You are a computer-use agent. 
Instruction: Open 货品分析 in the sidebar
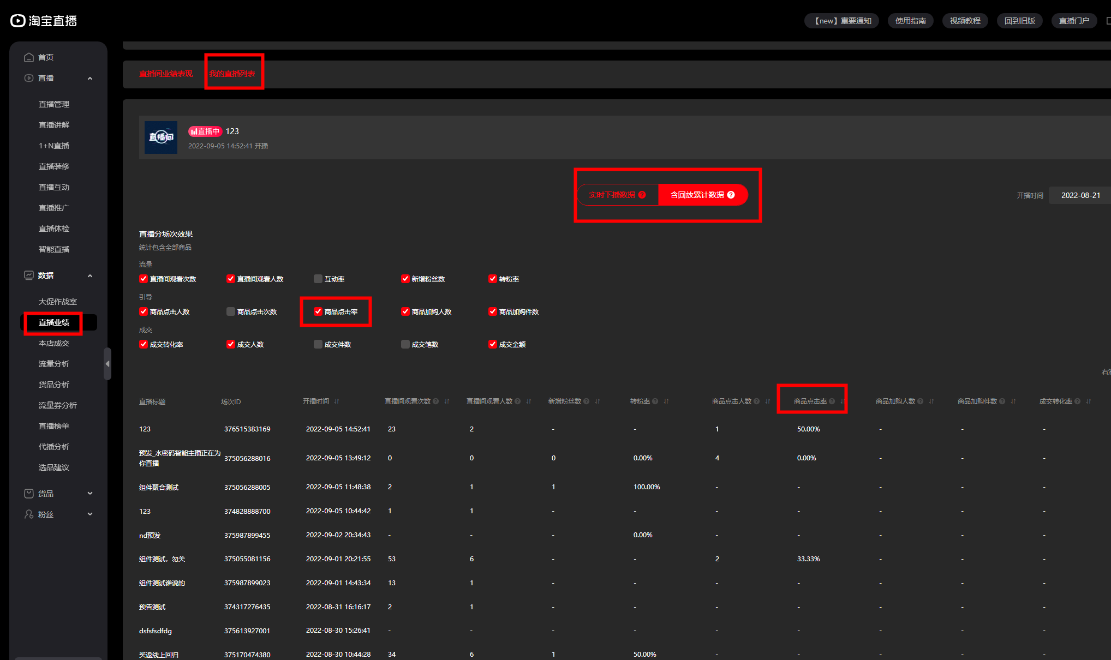click(x=54, y=385)
